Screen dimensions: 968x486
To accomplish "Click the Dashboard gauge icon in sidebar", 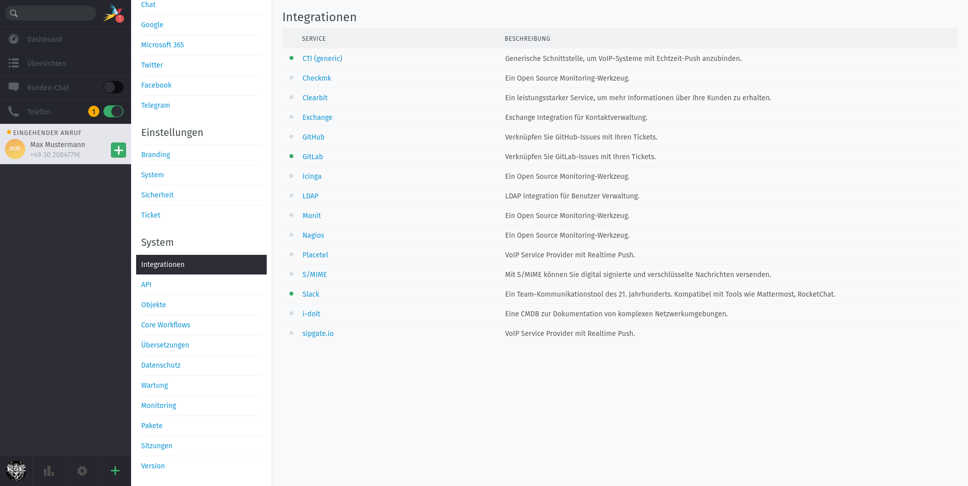I will click(x=14, y=39).
